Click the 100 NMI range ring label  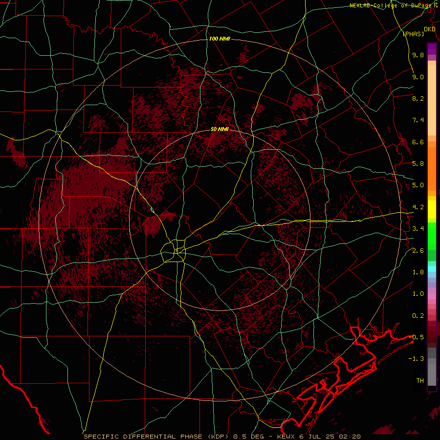(220, 39)
